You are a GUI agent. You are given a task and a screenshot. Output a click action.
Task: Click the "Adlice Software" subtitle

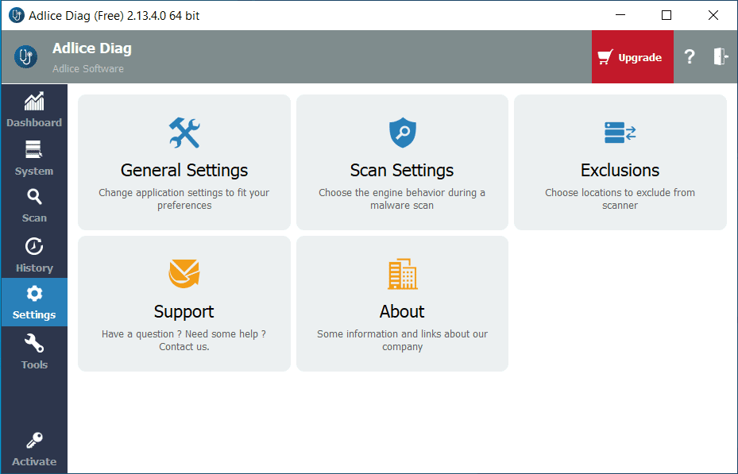88,68
